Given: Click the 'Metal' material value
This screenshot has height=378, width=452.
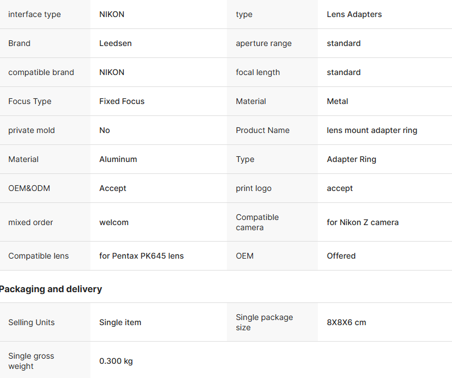Looking at the screenshot, I should point(337,101).
